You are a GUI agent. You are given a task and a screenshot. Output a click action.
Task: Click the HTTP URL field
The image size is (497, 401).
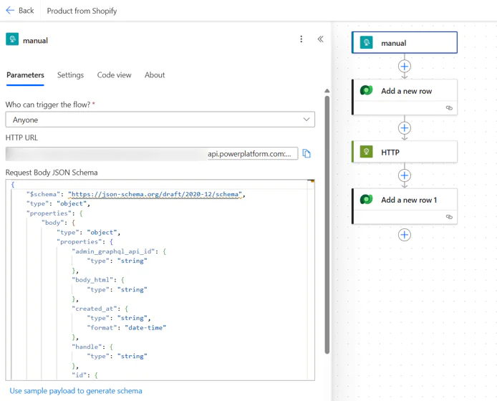tap(152, 154)
